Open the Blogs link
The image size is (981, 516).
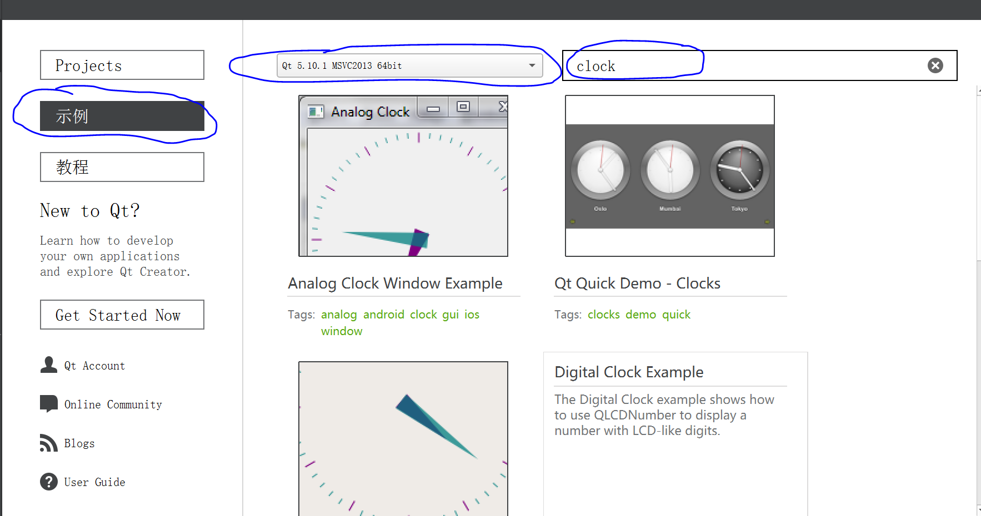pos(79,443)
